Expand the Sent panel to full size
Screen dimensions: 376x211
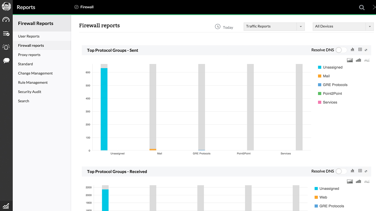(x=366, y=50)
